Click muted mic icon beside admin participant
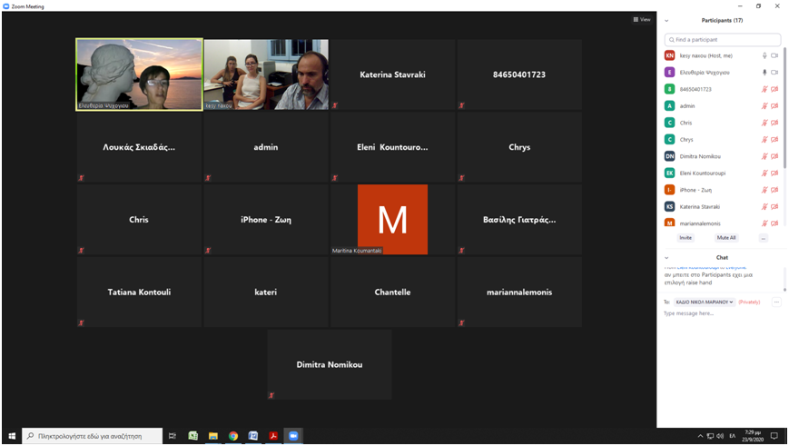 coord(764,106)
